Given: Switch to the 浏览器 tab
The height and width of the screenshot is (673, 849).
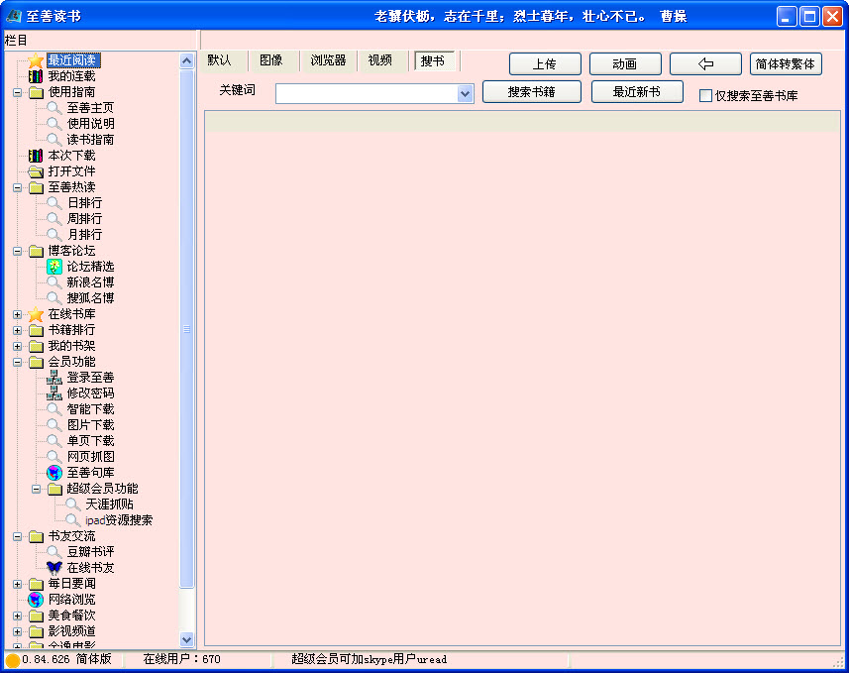Looking at the screenshot, I should click(x=328, y=60).
